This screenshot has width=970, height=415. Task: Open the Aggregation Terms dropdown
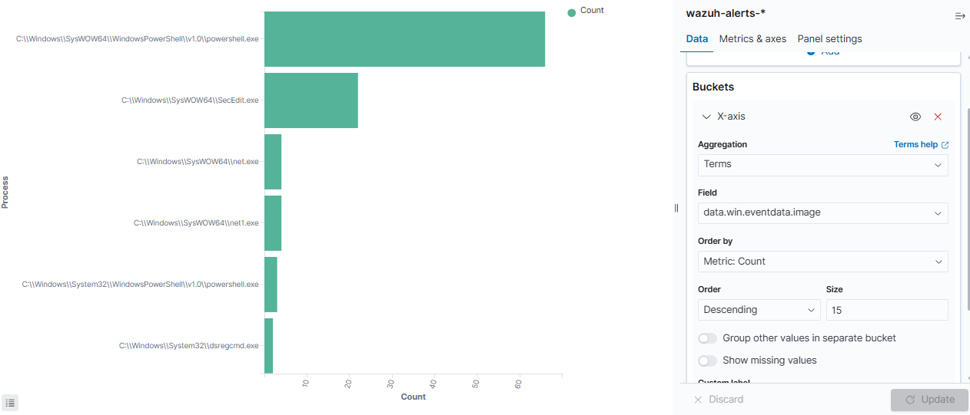[x=822, y=165]
